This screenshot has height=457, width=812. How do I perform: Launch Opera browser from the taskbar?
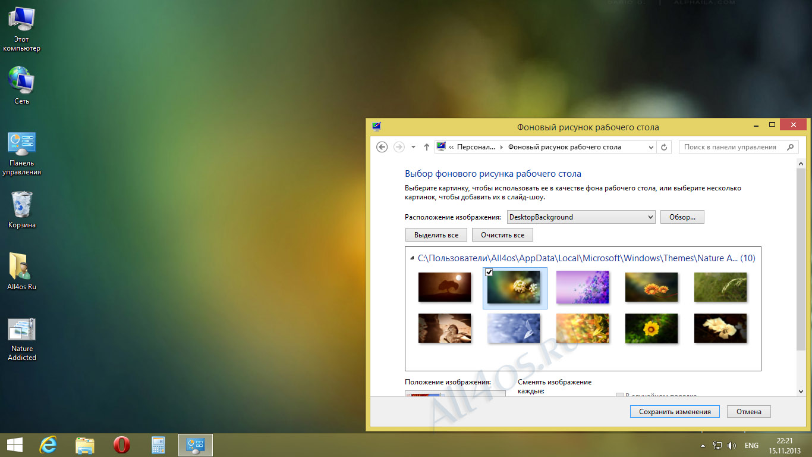point(121,445)
